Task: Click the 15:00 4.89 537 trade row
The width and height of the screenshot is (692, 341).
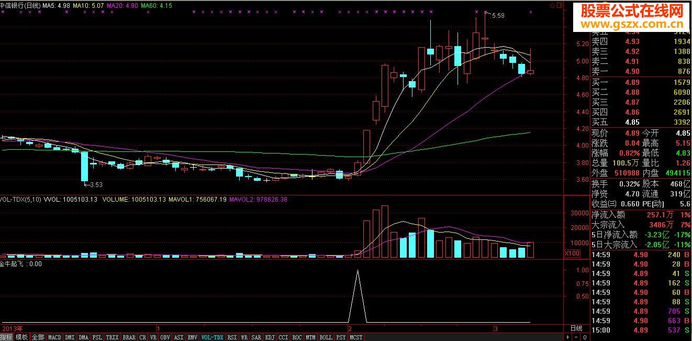Action: click(641, 330)
